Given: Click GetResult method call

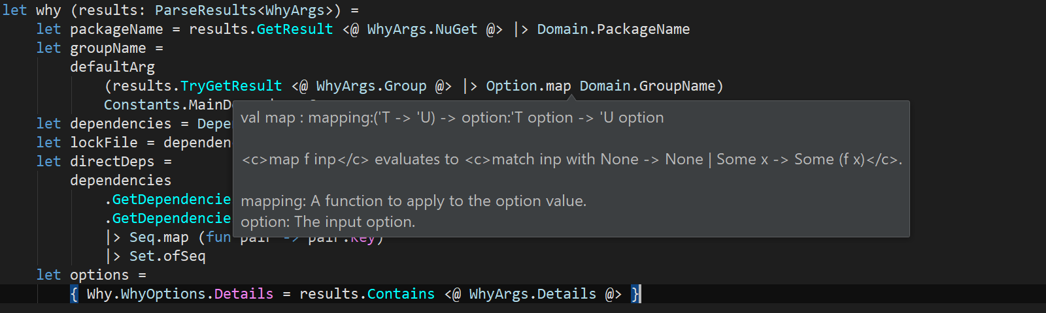Looking at the screenshot, I should tap(294, 29).
